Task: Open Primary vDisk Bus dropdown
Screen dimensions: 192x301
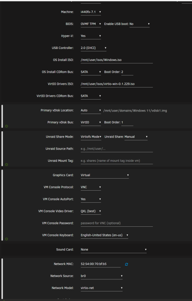Action: [91, 122]
